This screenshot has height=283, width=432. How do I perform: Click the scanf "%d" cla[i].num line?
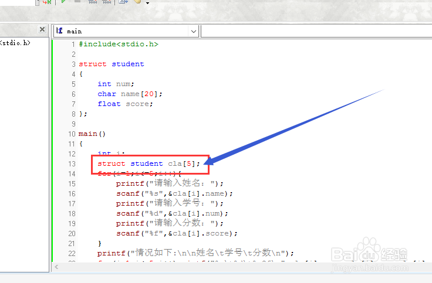pos(172,214)
